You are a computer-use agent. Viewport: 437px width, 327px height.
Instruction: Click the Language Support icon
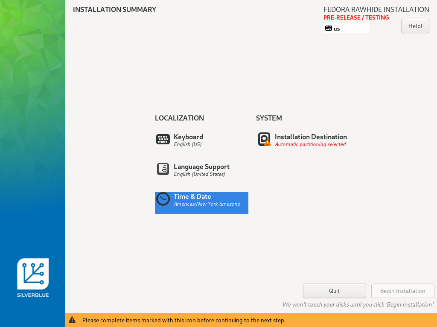click(x=163, y=169)
